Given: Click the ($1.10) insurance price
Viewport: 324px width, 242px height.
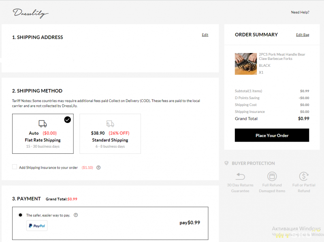Looking at the screenshot, I should coord(87,168).
